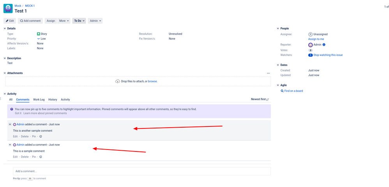The image size is (389, 187).
Task: Open the Attachments three-dot options menu
Action: coord(268,73)
